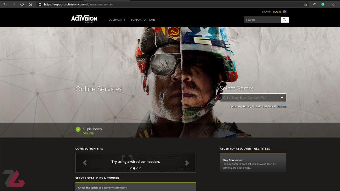Click the address bar URL
Image resolution: width=340 pixels, height=191 pixels.
[x=78, y=4]
